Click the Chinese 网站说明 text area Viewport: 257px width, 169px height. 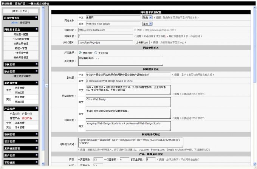pyautogui.click(x=128, y=114)
